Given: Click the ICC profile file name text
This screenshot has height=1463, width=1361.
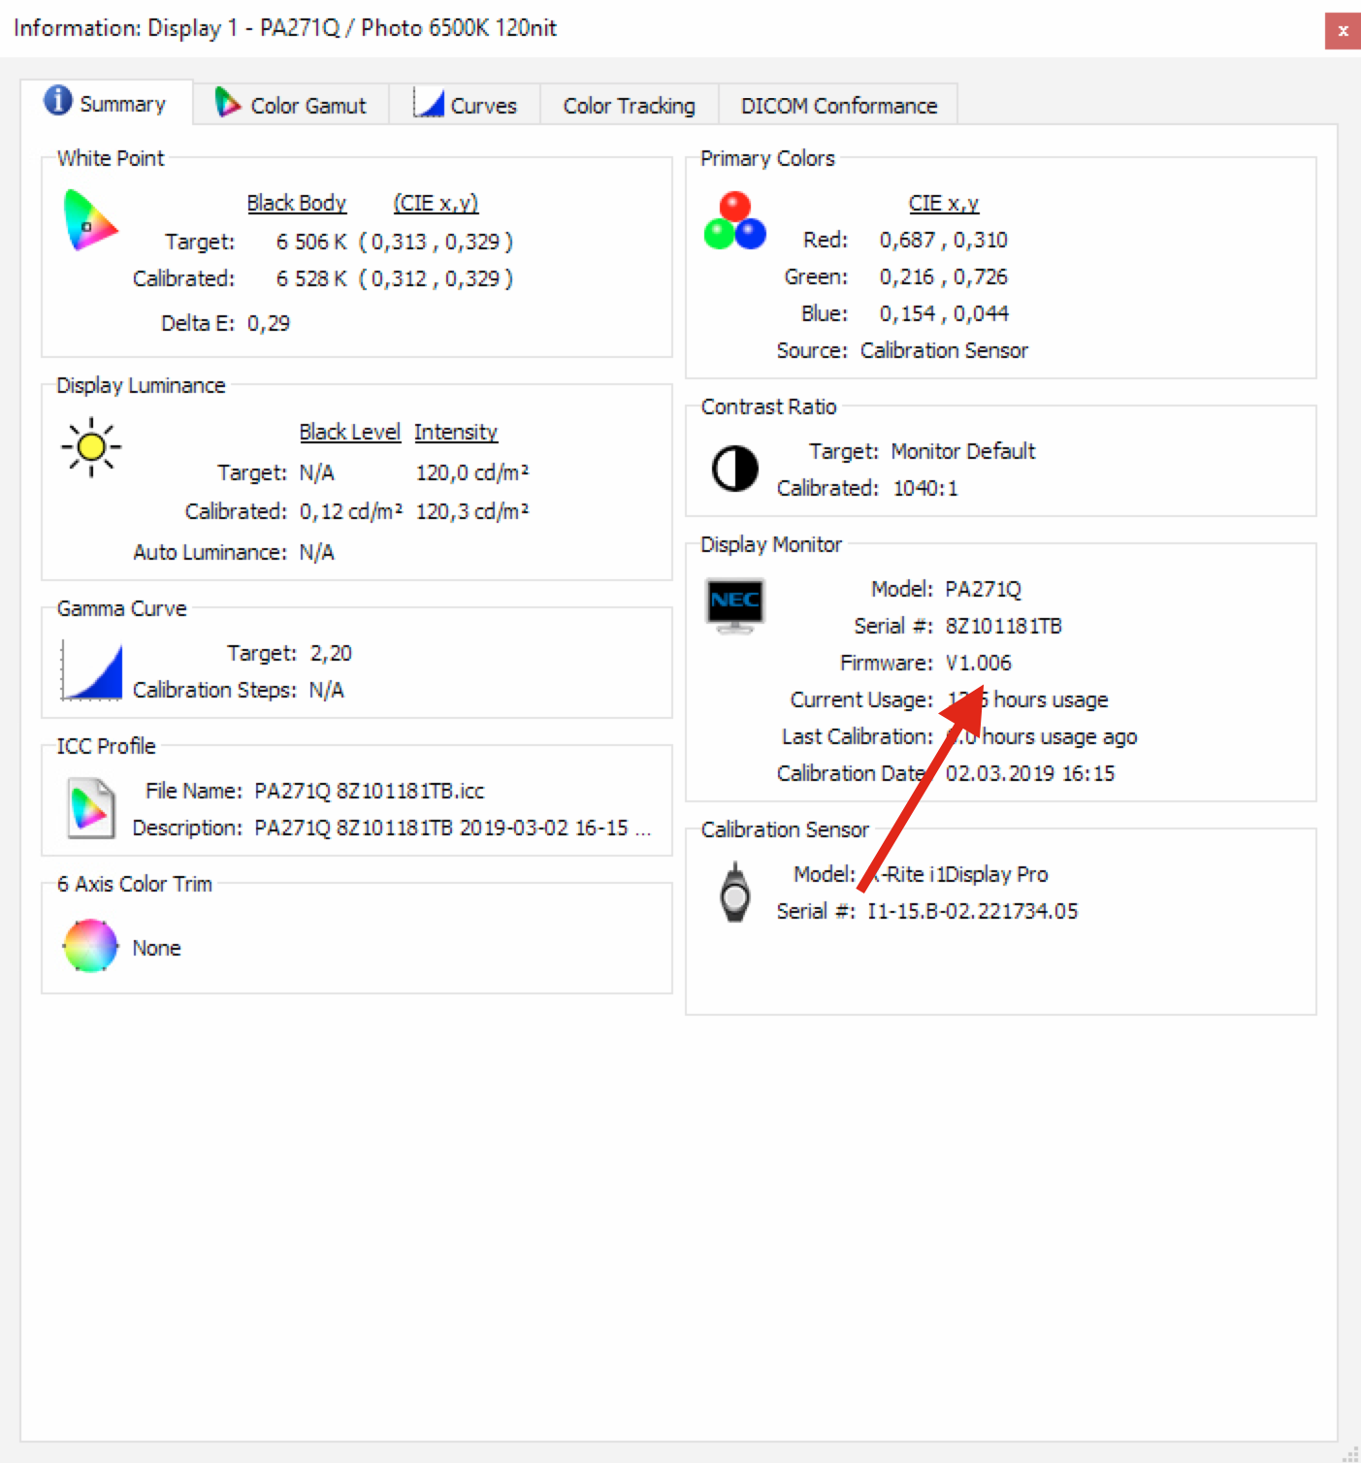Looking at the screenshot, I should coord(369,791).
